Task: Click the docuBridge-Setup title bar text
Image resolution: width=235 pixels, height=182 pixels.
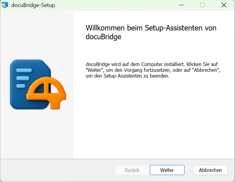Action: [x=33, y=5]
